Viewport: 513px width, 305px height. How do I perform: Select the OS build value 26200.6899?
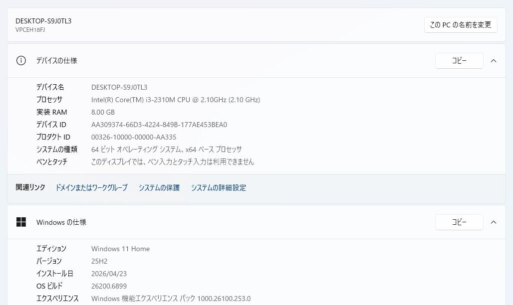coord(109,286)
